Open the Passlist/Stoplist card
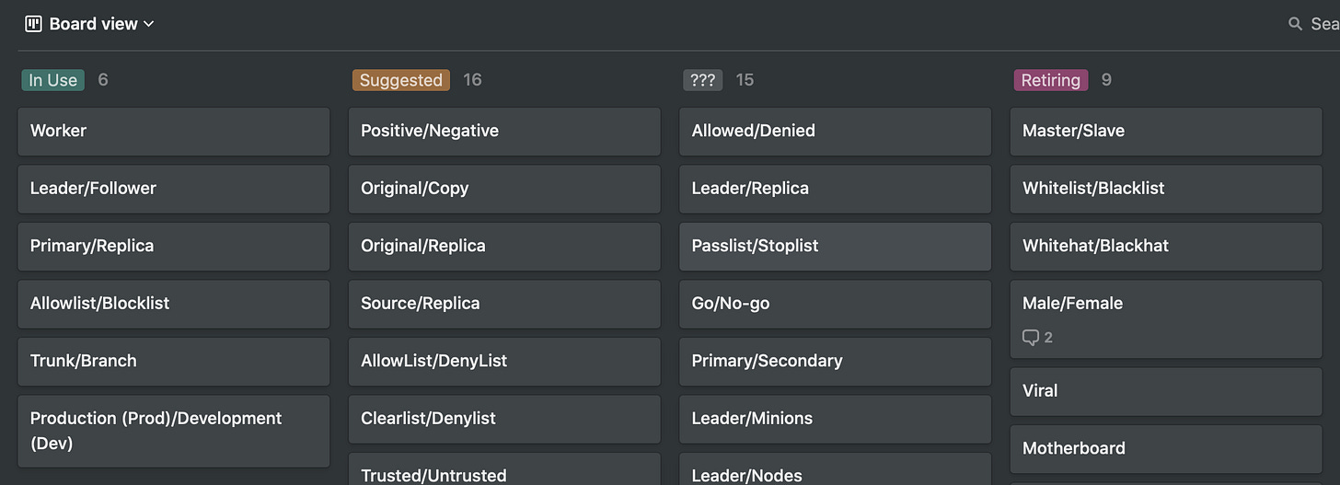The image size is (1340, 485). (x=836, y=247)
